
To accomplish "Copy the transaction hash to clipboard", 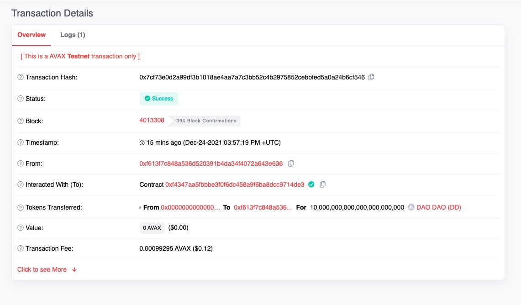I will coord(372,77).
